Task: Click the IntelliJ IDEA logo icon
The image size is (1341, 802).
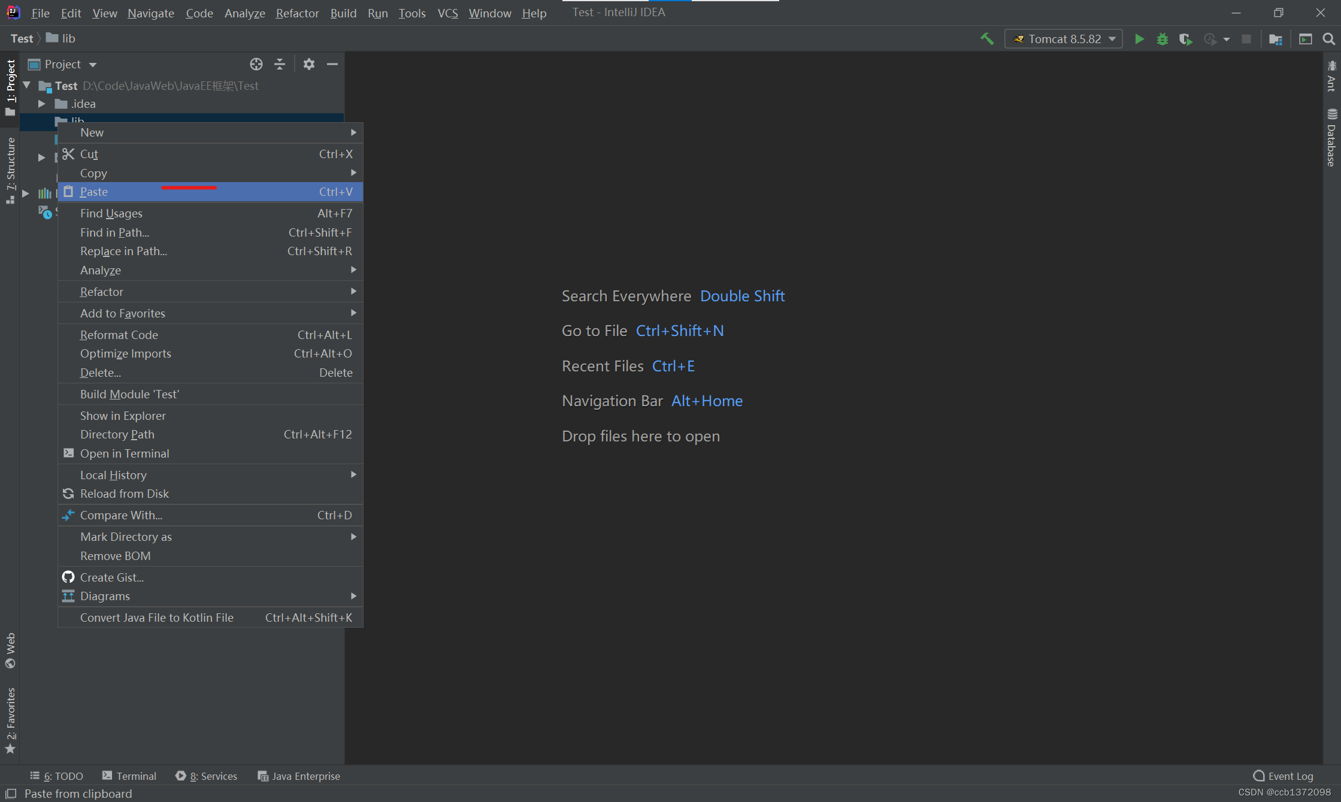Action: 13,13
